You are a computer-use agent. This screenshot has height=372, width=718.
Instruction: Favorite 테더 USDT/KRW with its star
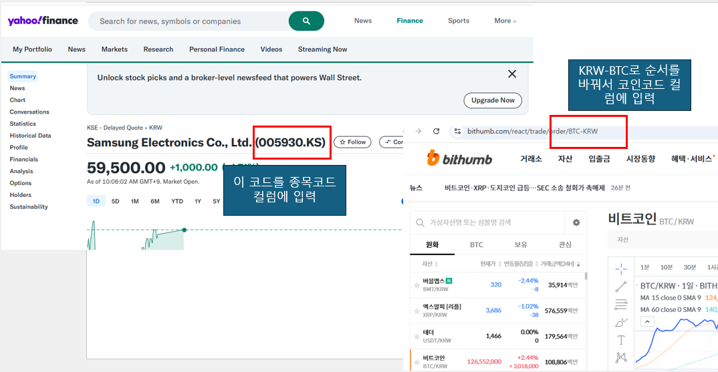(416, 337)
